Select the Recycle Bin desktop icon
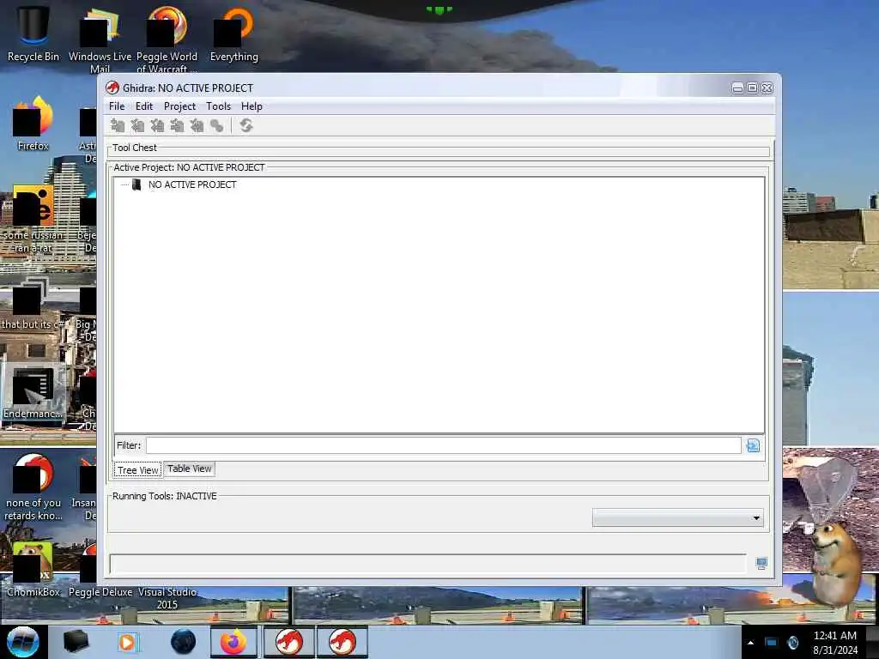This screenshot has width=879, height=659. 33,33
